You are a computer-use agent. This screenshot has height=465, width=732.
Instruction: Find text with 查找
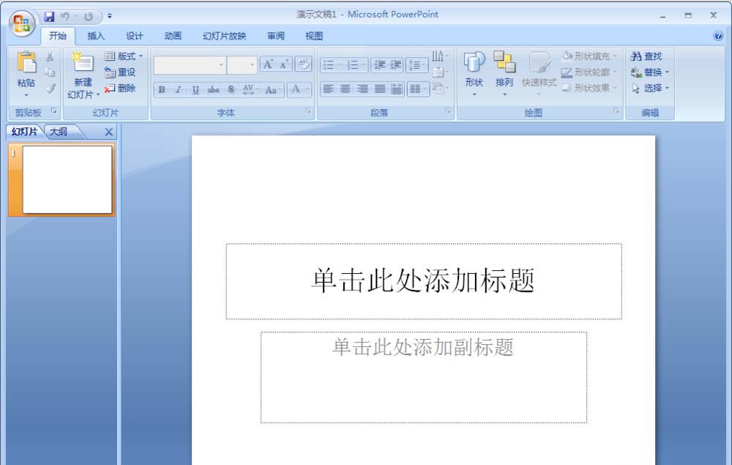click(x=646, y=56)
